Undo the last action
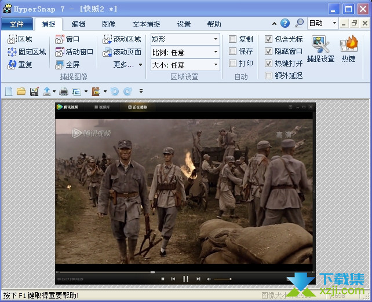This screenshot has width=372, height=302. (115, 91)
